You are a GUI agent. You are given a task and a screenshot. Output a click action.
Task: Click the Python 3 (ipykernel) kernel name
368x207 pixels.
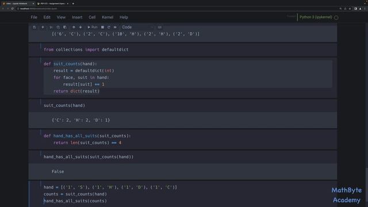pyautogui.click(x=316, y=17)
